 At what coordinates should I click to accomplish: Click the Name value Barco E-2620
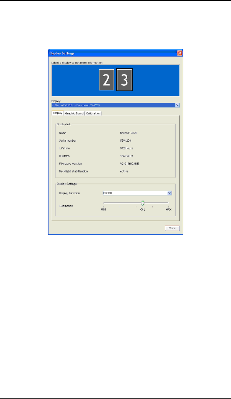[x=129, y=133]
